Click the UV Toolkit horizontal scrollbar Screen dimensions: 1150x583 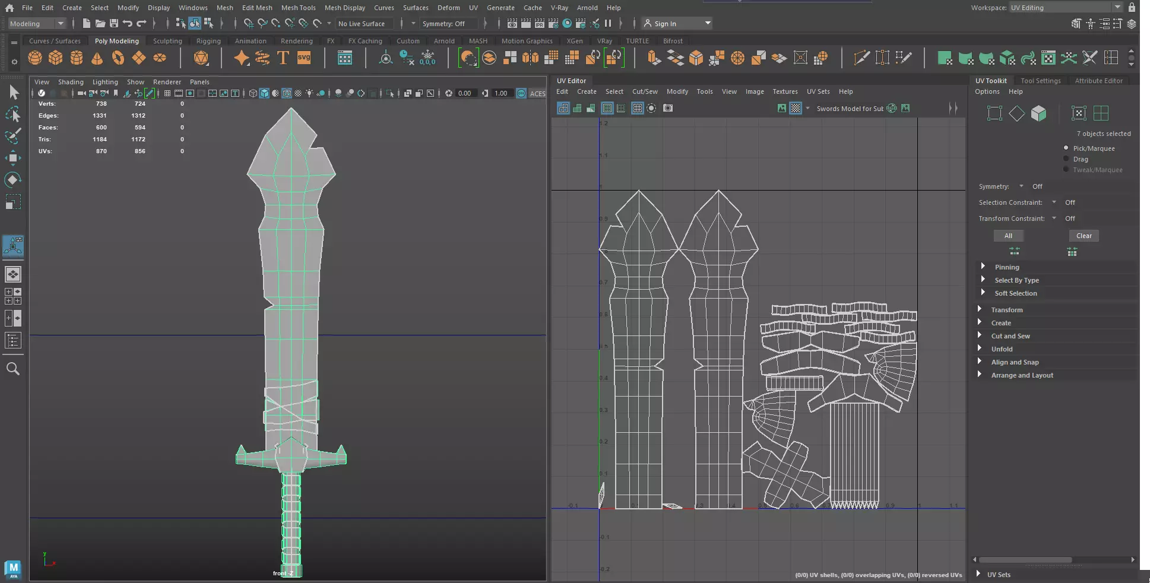tap(1025, 559)
